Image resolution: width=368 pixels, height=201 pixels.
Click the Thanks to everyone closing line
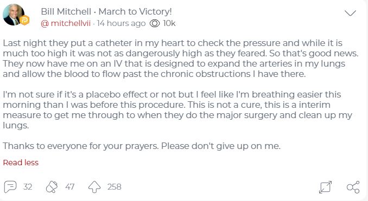click(142, 146)
